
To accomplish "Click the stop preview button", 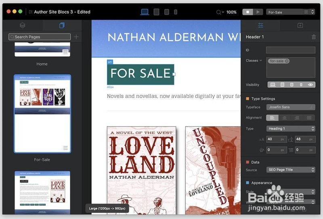I will 247,12.
